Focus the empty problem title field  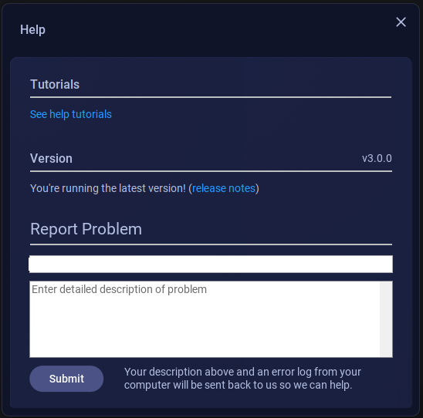211,264
